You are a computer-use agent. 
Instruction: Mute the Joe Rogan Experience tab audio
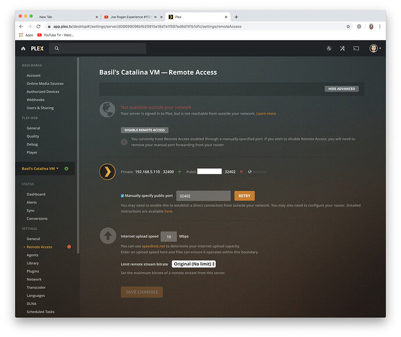point(155,17)
